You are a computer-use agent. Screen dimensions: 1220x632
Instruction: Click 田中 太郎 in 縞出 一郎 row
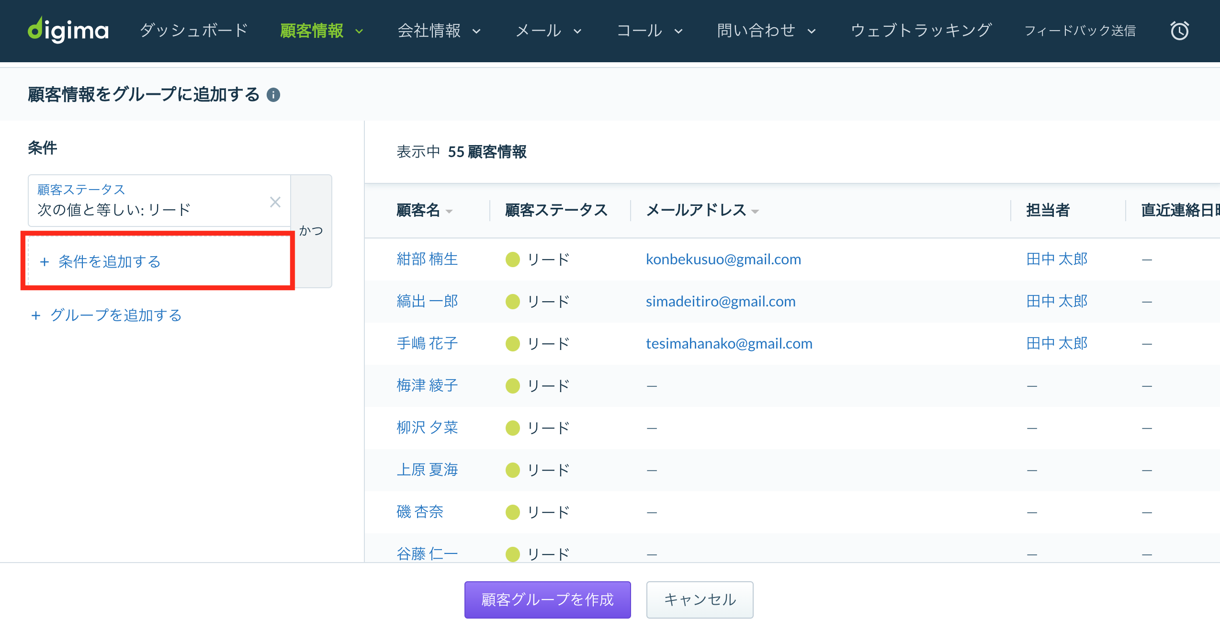[x=1057, y=301]
